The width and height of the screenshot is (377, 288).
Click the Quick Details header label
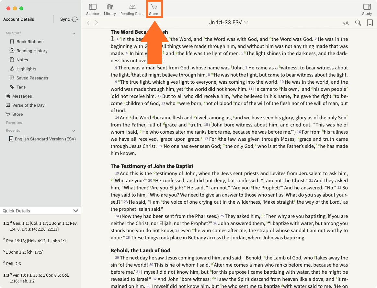tap(16, 211)
